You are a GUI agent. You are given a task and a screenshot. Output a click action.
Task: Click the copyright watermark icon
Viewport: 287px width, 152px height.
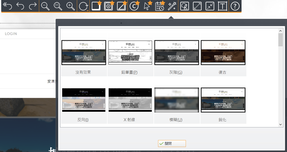click(x=134, y=6)
